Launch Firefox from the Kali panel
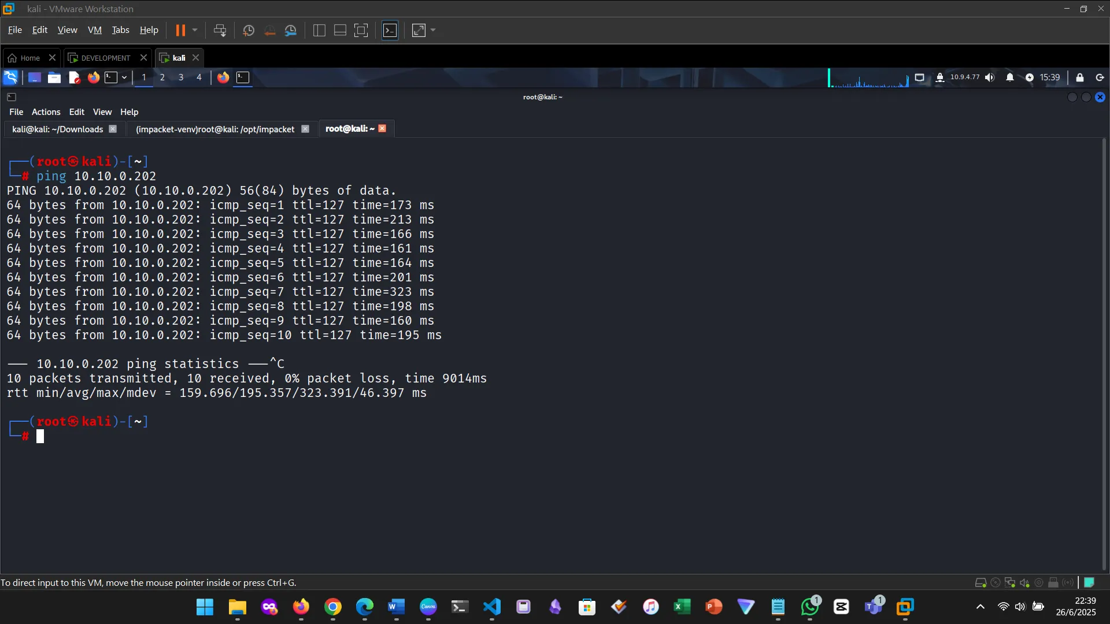The height and width of the screenshot is (624, 1110). click(94, 77)
